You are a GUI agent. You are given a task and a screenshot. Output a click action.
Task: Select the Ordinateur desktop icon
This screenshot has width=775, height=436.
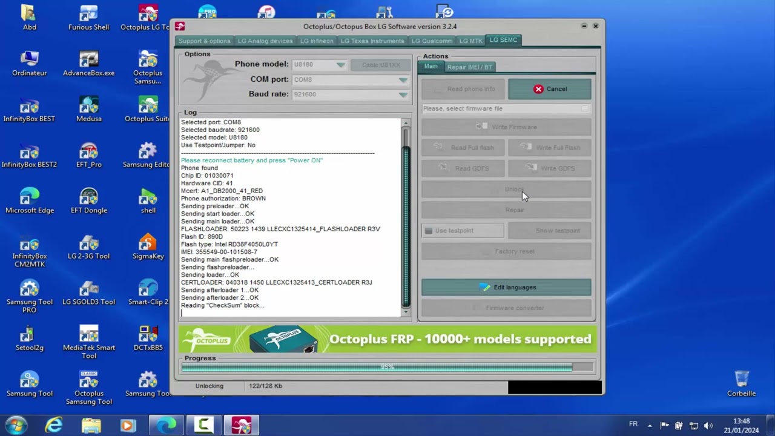[x=29, y=64]
